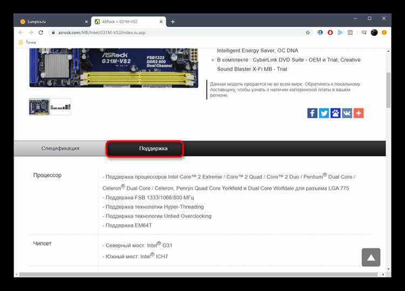Click the scroll-up arrow of the scrollbar

[x=388, y=51]
